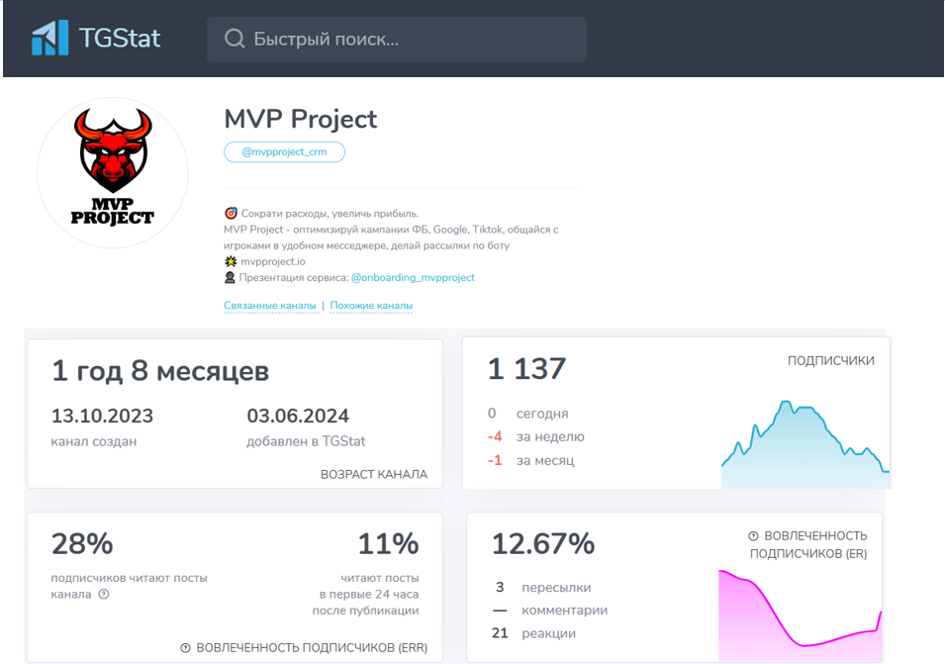This screenshot has height=664, width=945.
Task: Click the sparkle emoji beside mvpproject.io
Action: (231, 261)
